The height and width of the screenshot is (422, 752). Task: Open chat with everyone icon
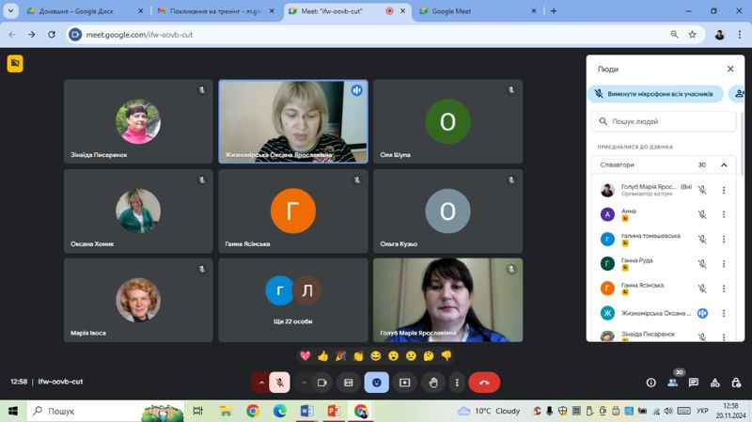[x=694, y=383]
